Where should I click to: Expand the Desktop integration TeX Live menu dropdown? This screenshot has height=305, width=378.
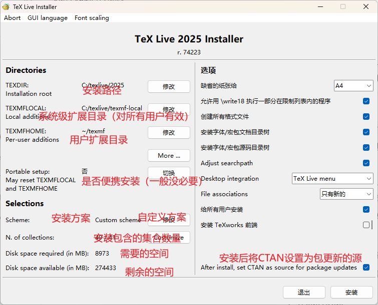[332, 178]
